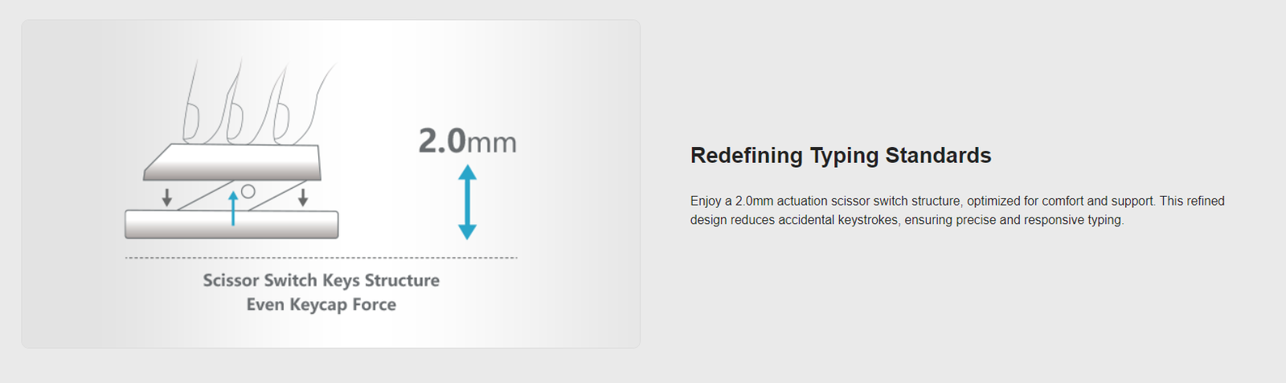Click the blue upward arrow under keycap
The image size is (1286, 383).
pos(233,208)
